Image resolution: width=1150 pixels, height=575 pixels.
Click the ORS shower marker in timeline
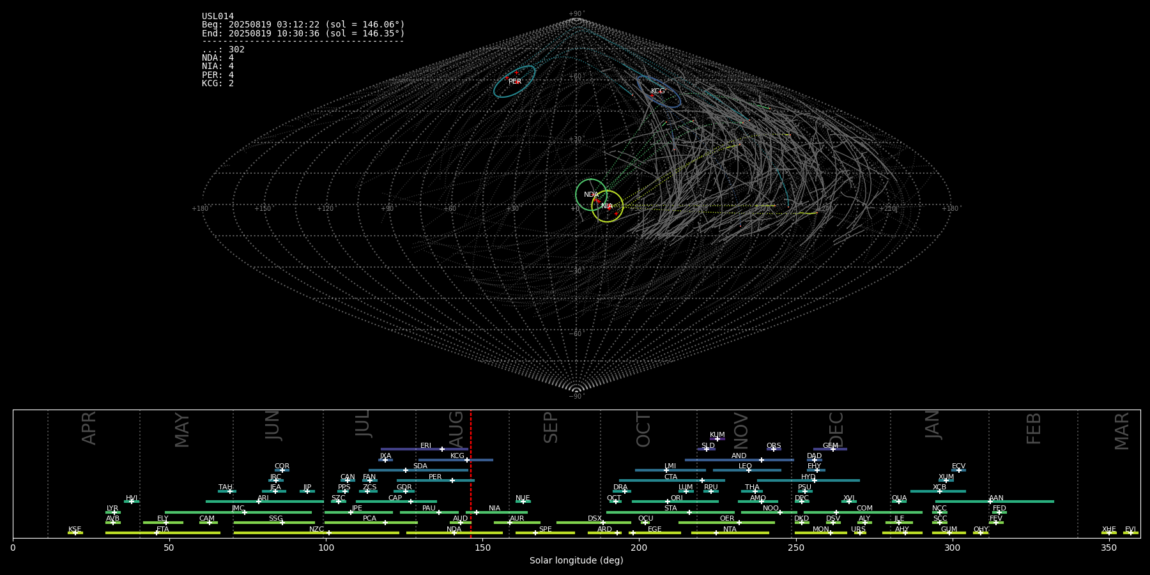774,449
